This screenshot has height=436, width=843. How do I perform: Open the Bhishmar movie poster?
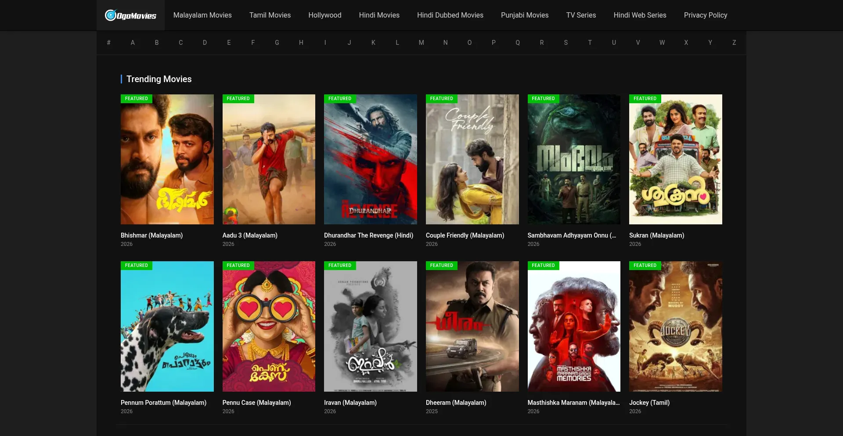point(167,159)
